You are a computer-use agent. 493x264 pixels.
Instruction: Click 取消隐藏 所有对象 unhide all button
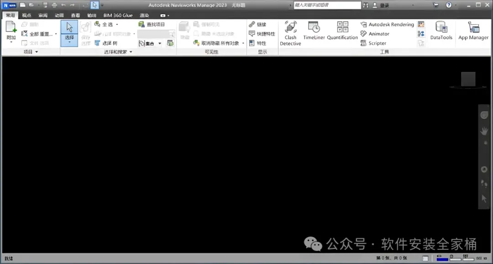click(x=216, y=43)
